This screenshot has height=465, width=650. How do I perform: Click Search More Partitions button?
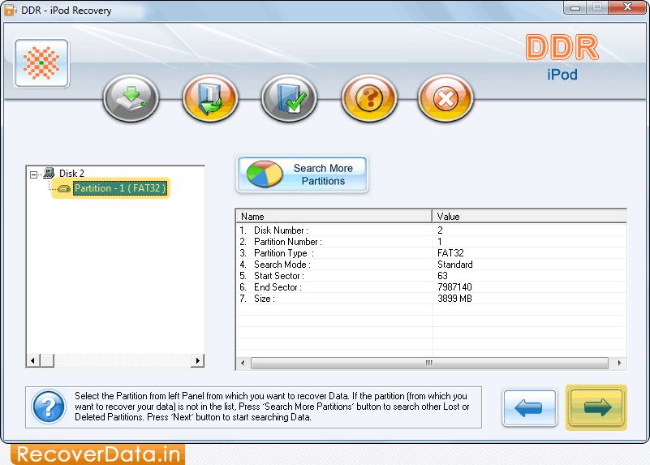(302, 174)
